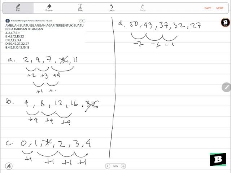This screenshot has height=173, width=231.
Task: Save the whiteboard with SAVE
Action: [208, 8]
